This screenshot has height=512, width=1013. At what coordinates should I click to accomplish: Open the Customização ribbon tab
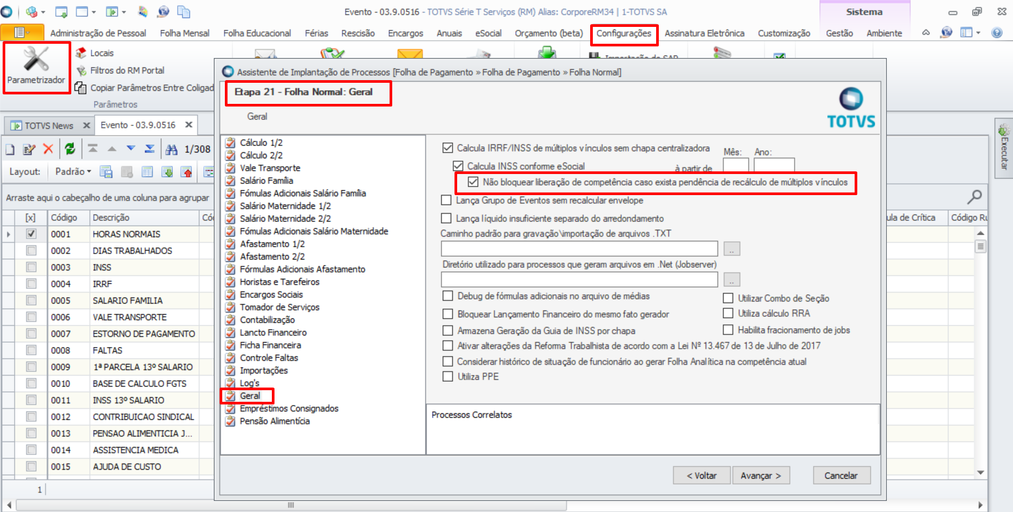784,33
